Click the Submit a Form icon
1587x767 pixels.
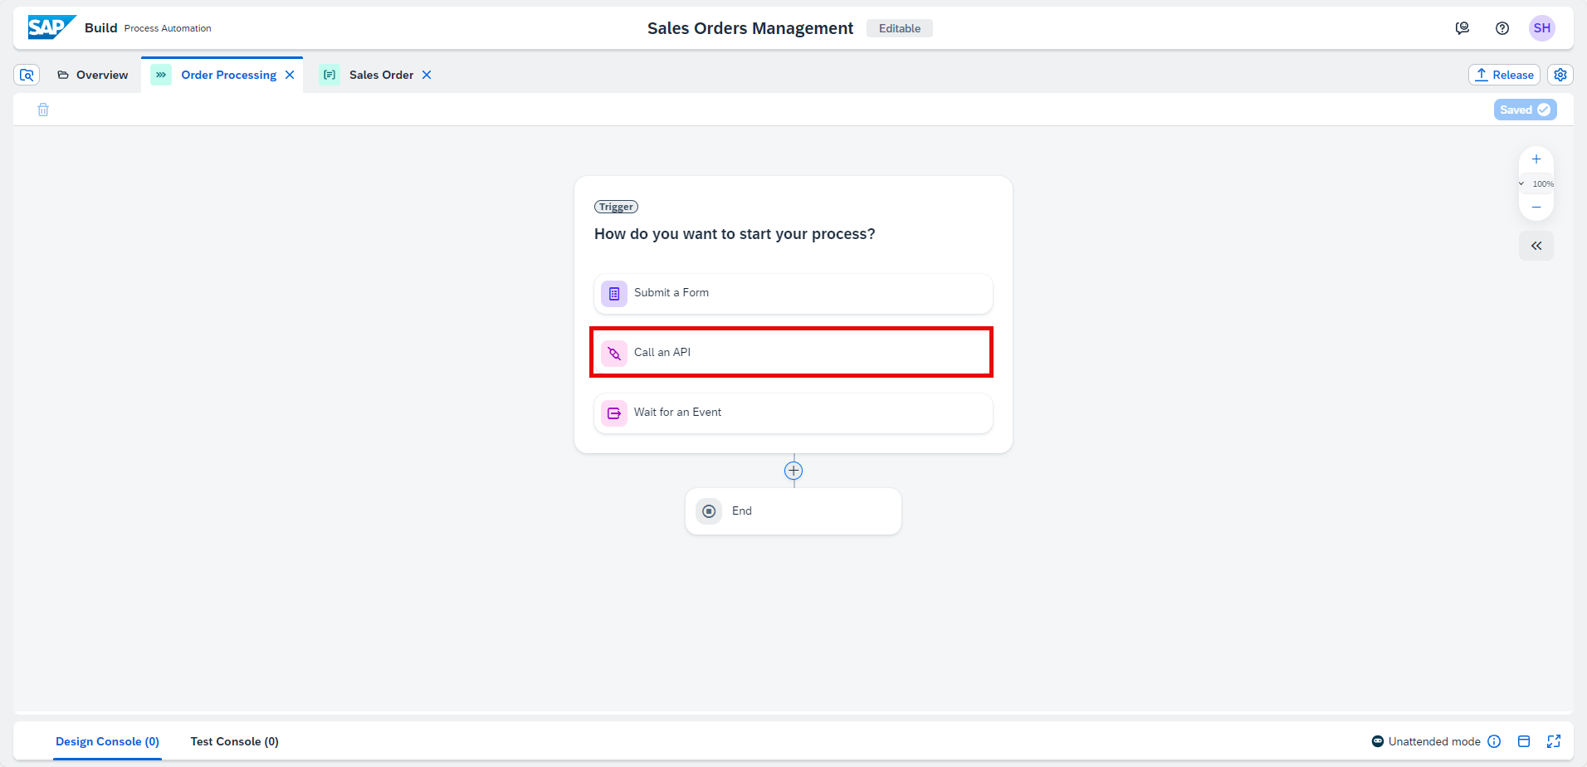(614, 294)
